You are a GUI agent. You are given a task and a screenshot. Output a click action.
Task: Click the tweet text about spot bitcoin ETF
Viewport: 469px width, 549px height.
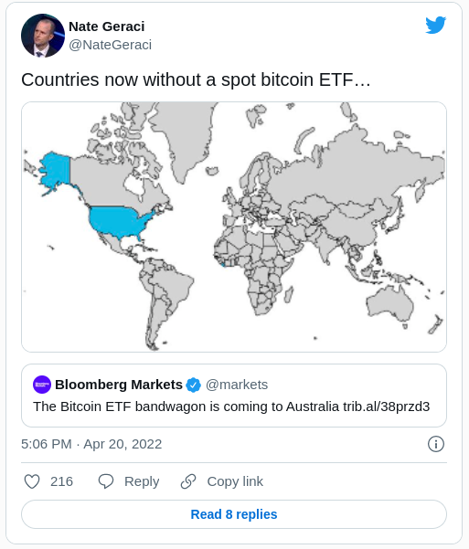pyautogui.click(x=196, y=79)
